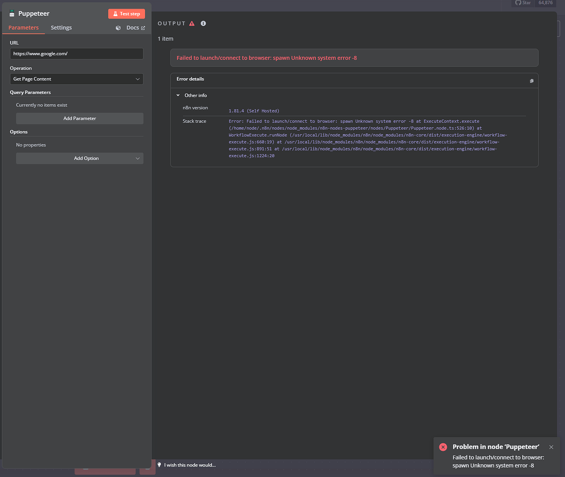Dismiss the Problem in node 'Puppeteer' notification
Screen dimensions: 565x477
tap(551, 447)
